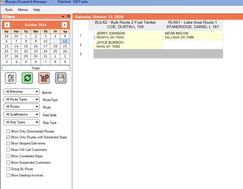The height and width of the screenshot is (189, 243).
Task: Open the Help menu
Action: (x=37, y=10)
